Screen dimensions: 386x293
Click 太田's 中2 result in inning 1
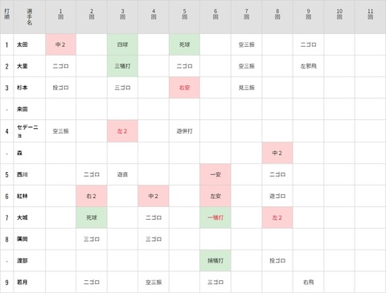[60, 44]
